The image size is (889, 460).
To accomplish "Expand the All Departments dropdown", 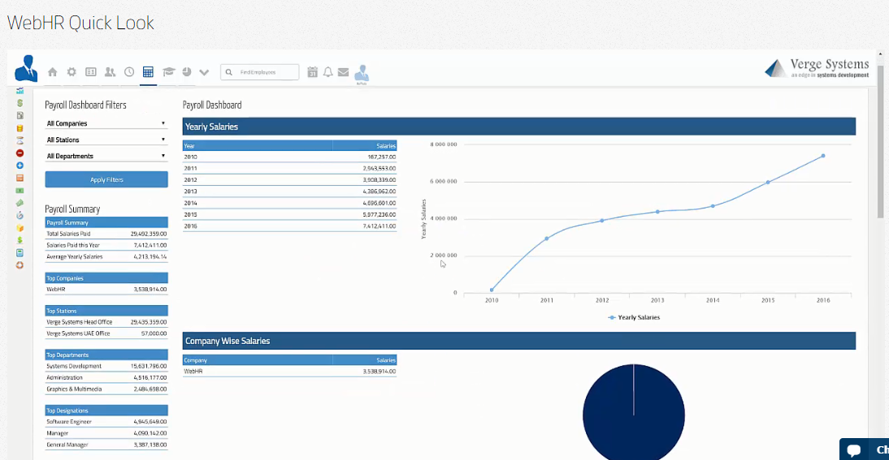I will click(106, 156).
